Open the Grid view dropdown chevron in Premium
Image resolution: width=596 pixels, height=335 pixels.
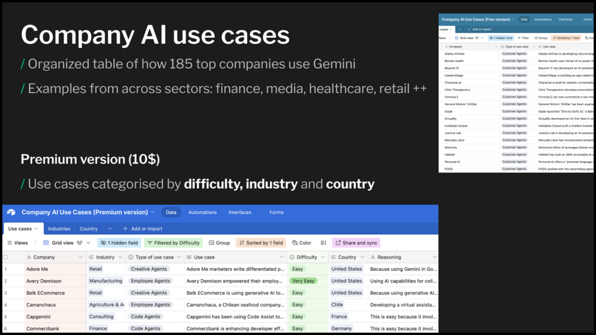click(x=88, y=243)
